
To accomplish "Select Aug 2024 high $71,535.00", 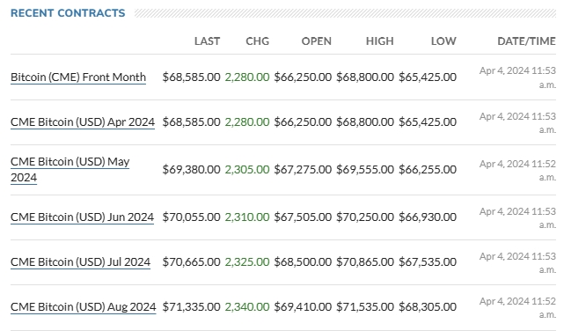I will [365, 307].
